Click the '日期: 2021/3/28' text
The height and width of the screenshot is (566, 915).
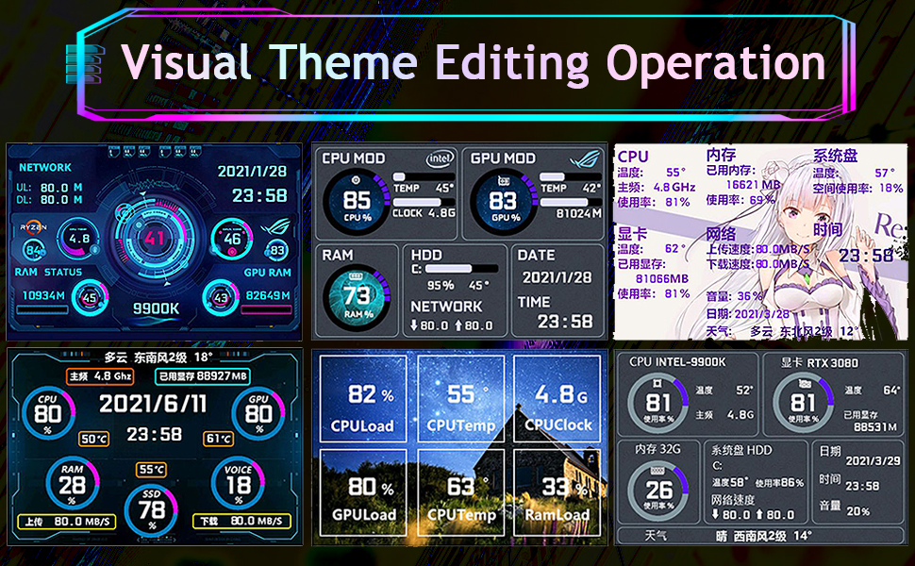747,314
